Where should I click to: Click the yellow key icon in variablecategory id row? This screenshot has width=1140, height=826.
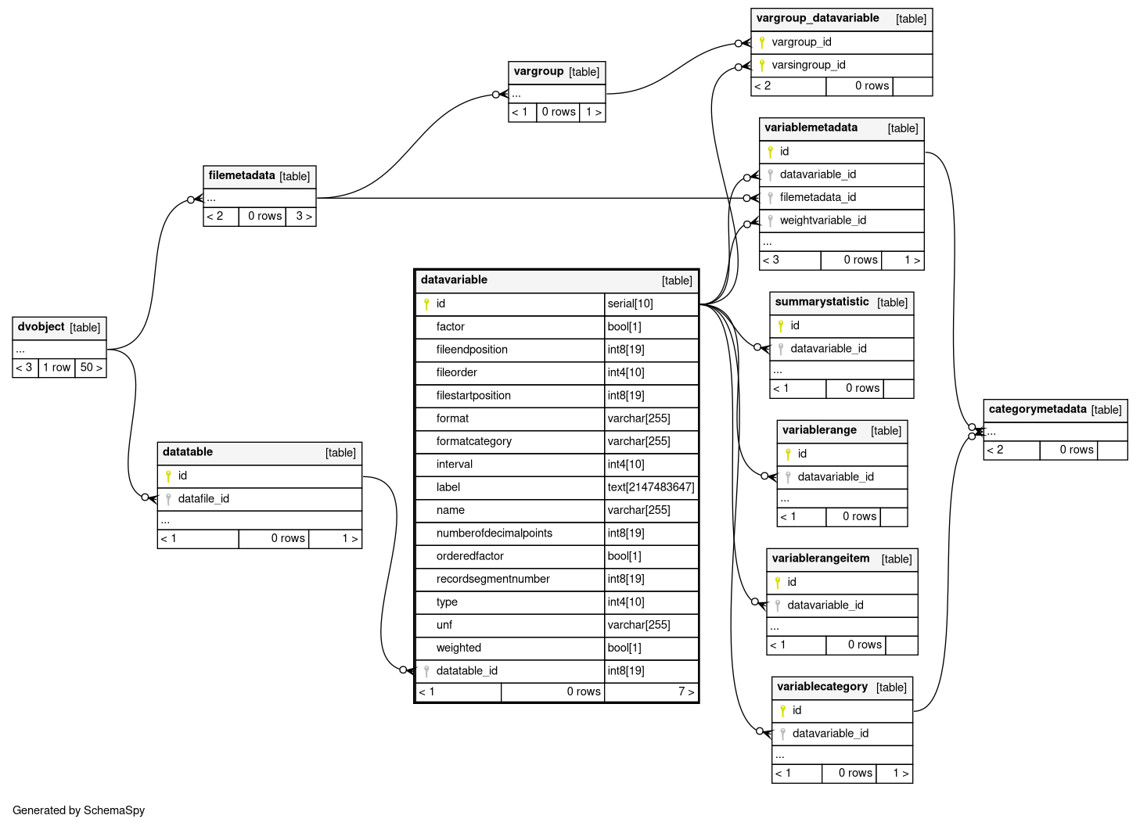tap(782, 710)
